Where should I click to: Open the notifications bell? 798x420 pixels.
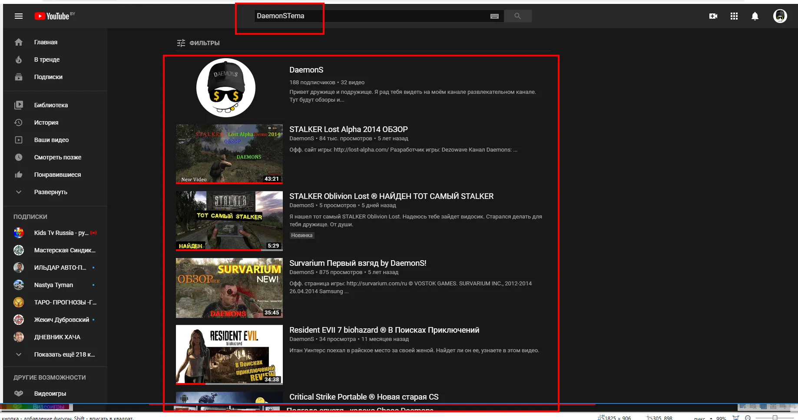755,16
